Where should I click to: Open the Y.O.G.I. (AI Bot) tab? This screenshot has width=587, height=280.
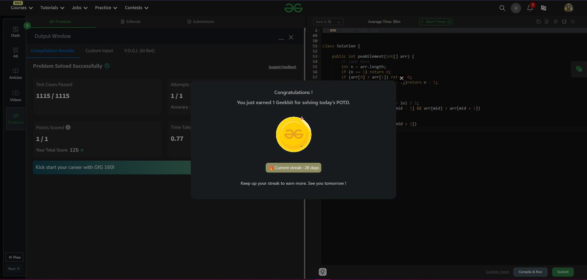139,51
